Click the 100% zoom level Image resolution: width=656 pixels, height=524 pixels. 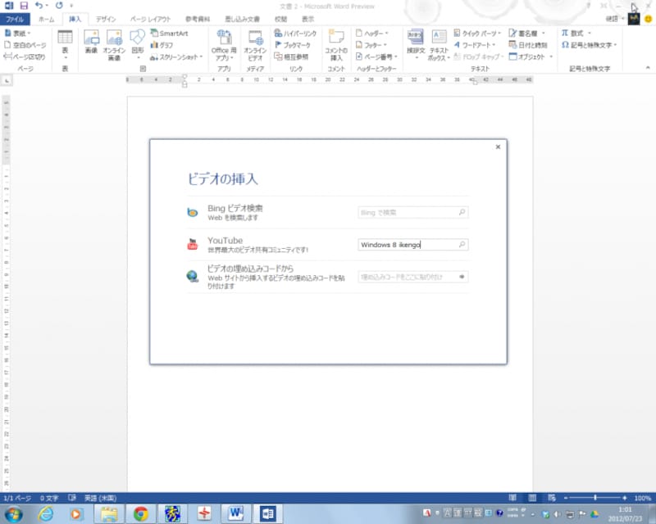coord(642,498)
